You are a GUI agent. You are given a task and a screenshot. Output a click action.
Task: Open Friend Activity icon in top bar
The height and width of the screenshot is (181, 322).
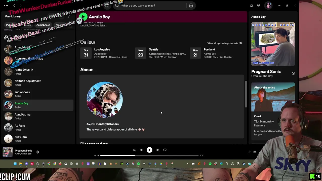(259, 6)
